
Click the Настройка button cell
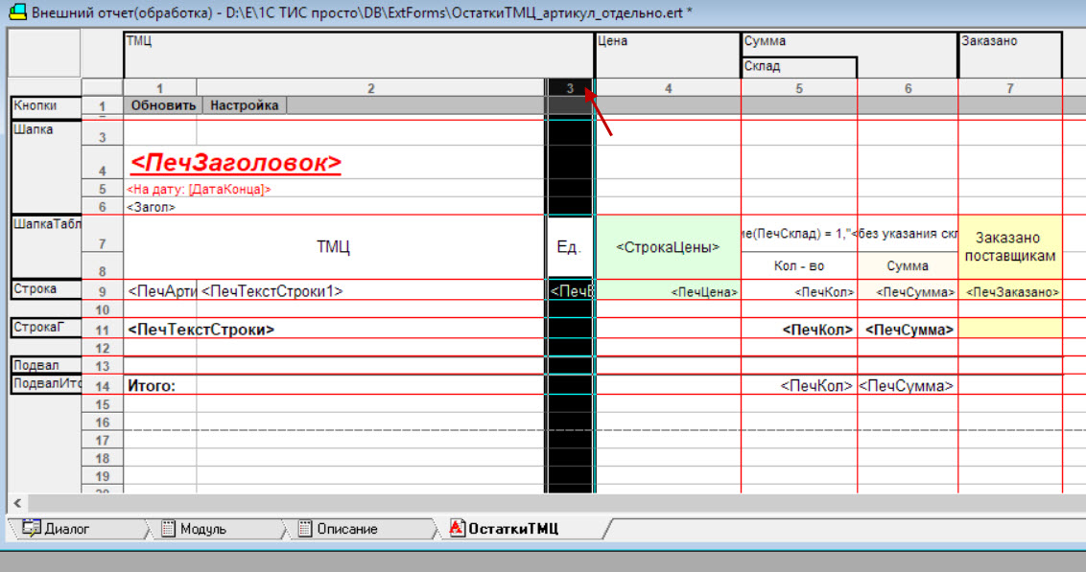[x=245, y=105]
